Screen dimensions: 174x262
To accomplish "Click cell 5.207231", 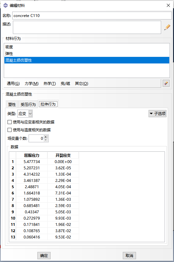I will (x=32, y=168).
